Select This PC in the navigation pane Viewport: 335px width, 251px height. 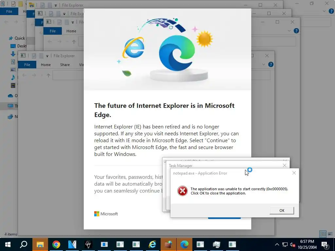tap(10, 106)
